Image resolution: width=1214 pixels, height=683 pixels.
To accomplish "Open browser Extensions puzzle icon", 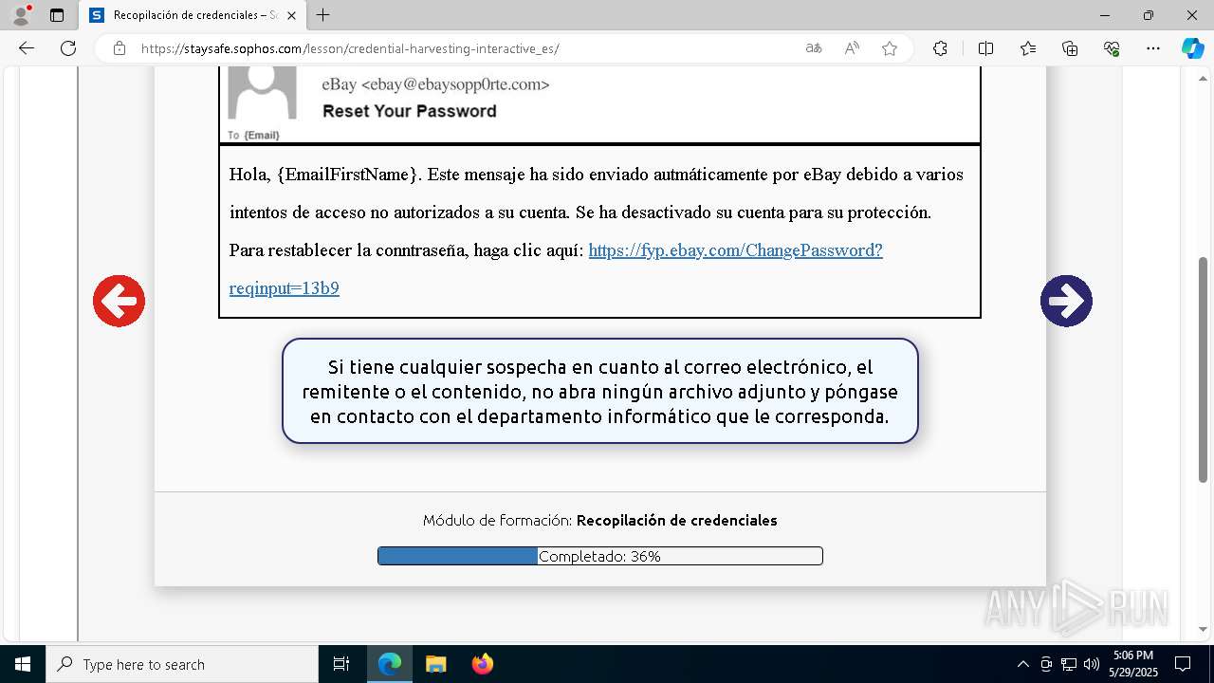I will point(940,48).
